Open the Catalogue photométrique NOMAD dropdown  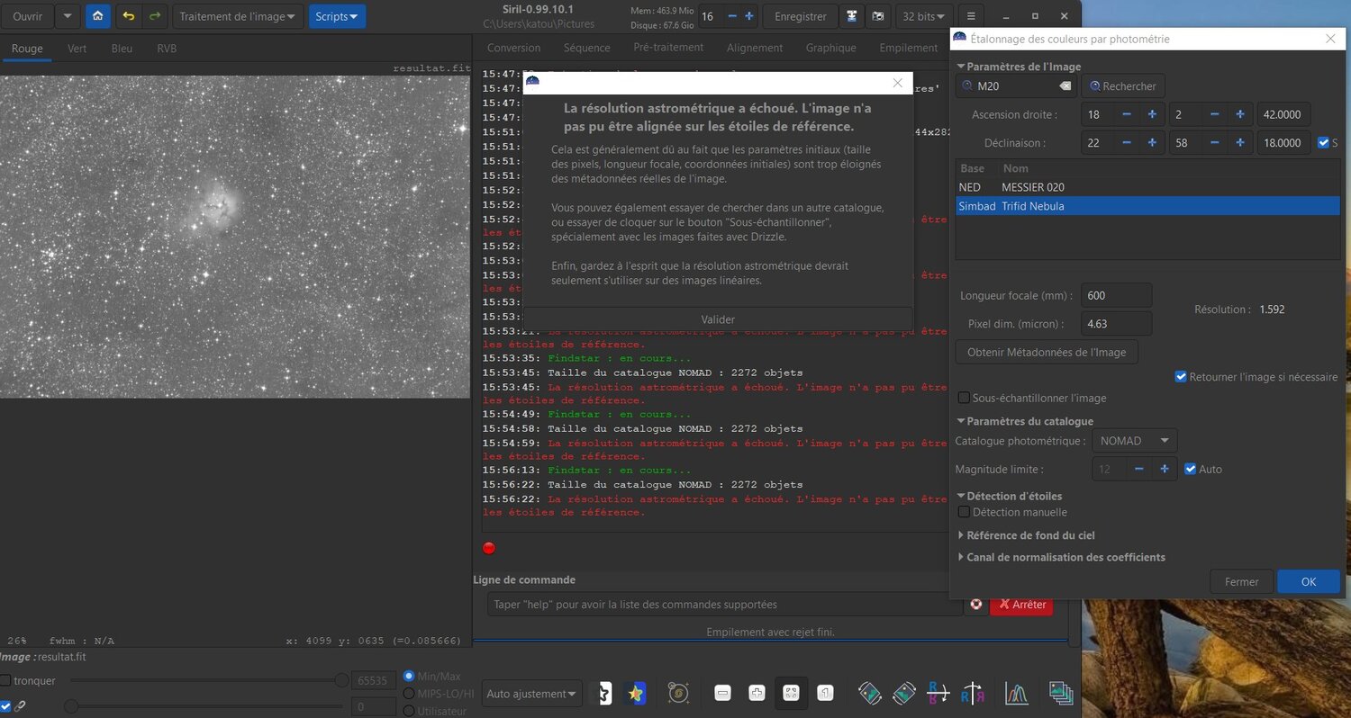tap(1134, 441)
